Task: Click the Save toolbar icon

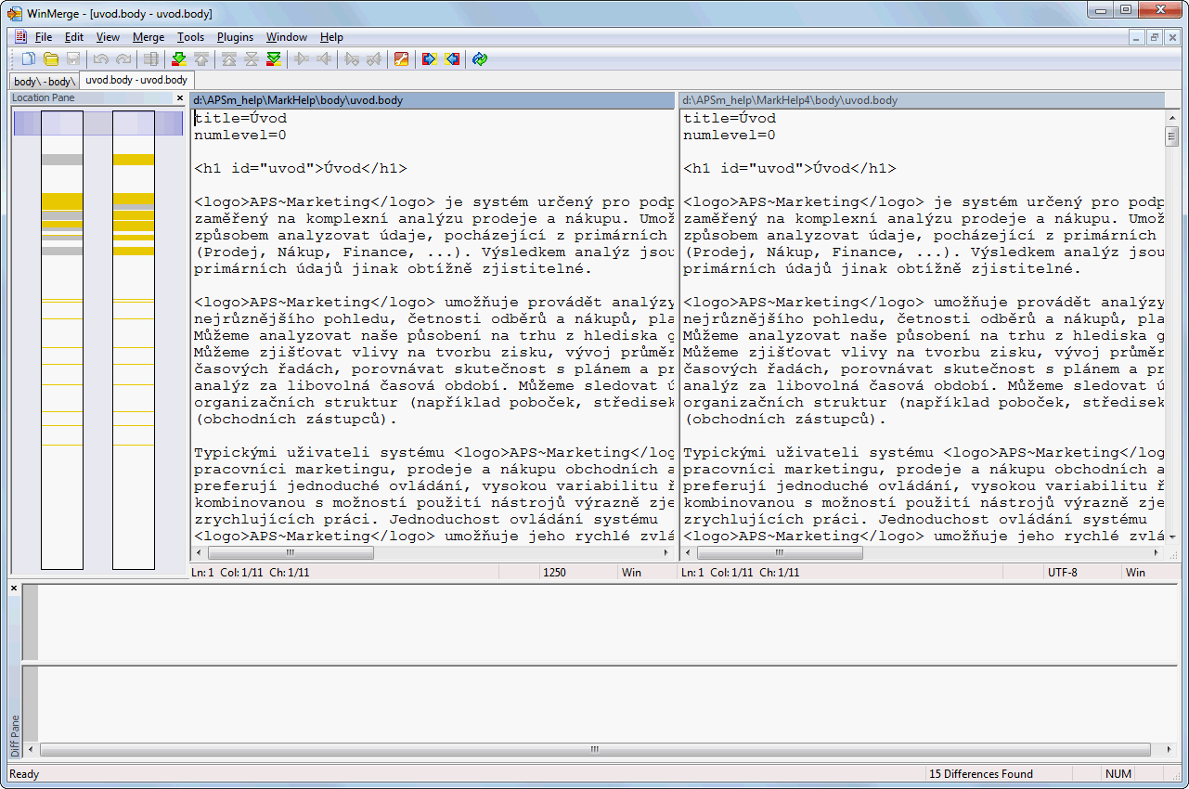Action: (x=72, y=59)
